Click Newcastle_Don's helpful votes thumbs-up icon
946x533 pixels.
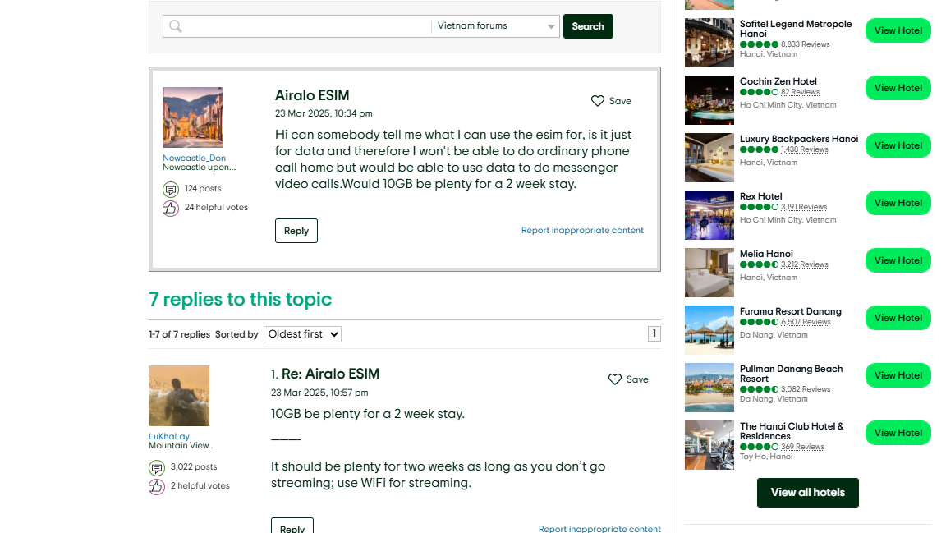(x=171, y=209)
